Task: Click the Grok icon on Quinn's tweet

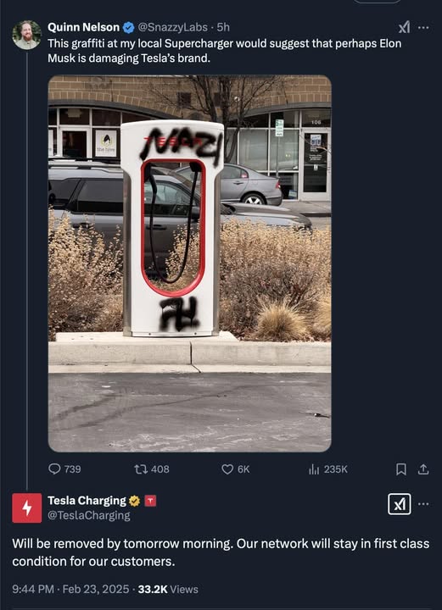Action: coord(404,27)
